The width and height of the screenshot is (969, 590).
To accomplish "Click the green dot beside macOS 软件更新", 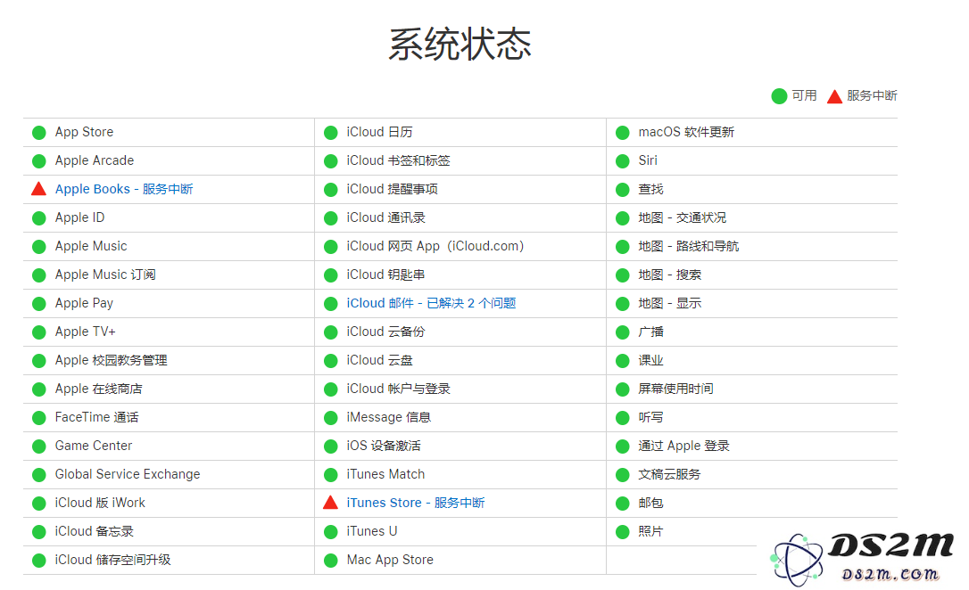I will [x=622, y=133].
